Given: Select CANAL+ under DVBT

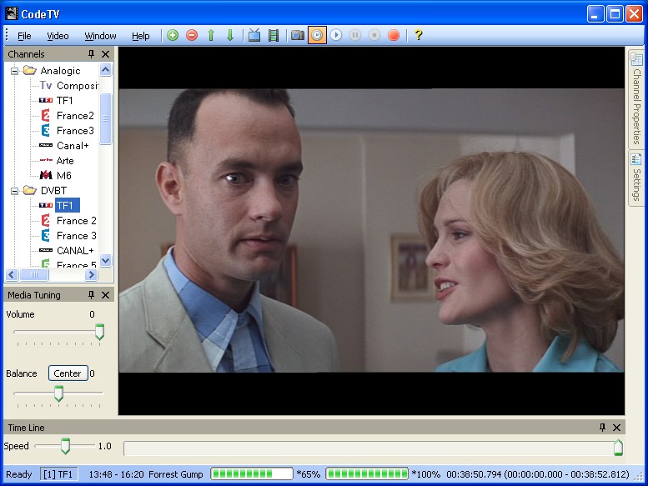Looking at the screenshot, I should coord(75,251).
